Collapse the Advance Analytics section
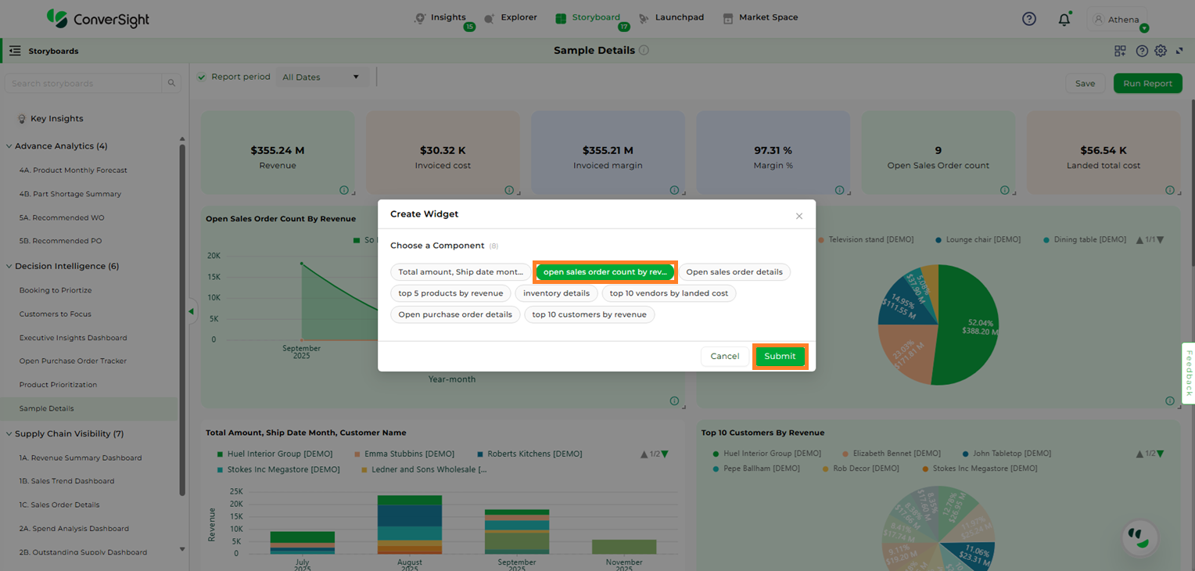Viewport: 1195px width, 571px height. point(9,146)
